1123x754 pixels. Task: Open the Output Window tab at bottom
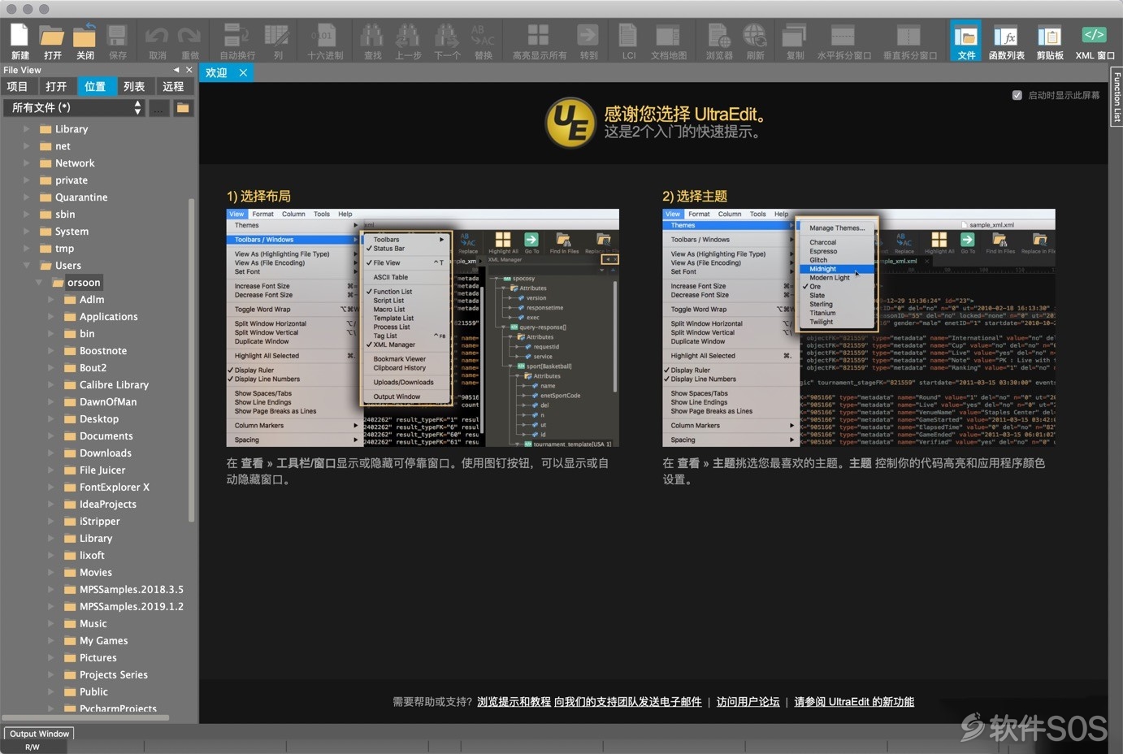coord(39,734)
